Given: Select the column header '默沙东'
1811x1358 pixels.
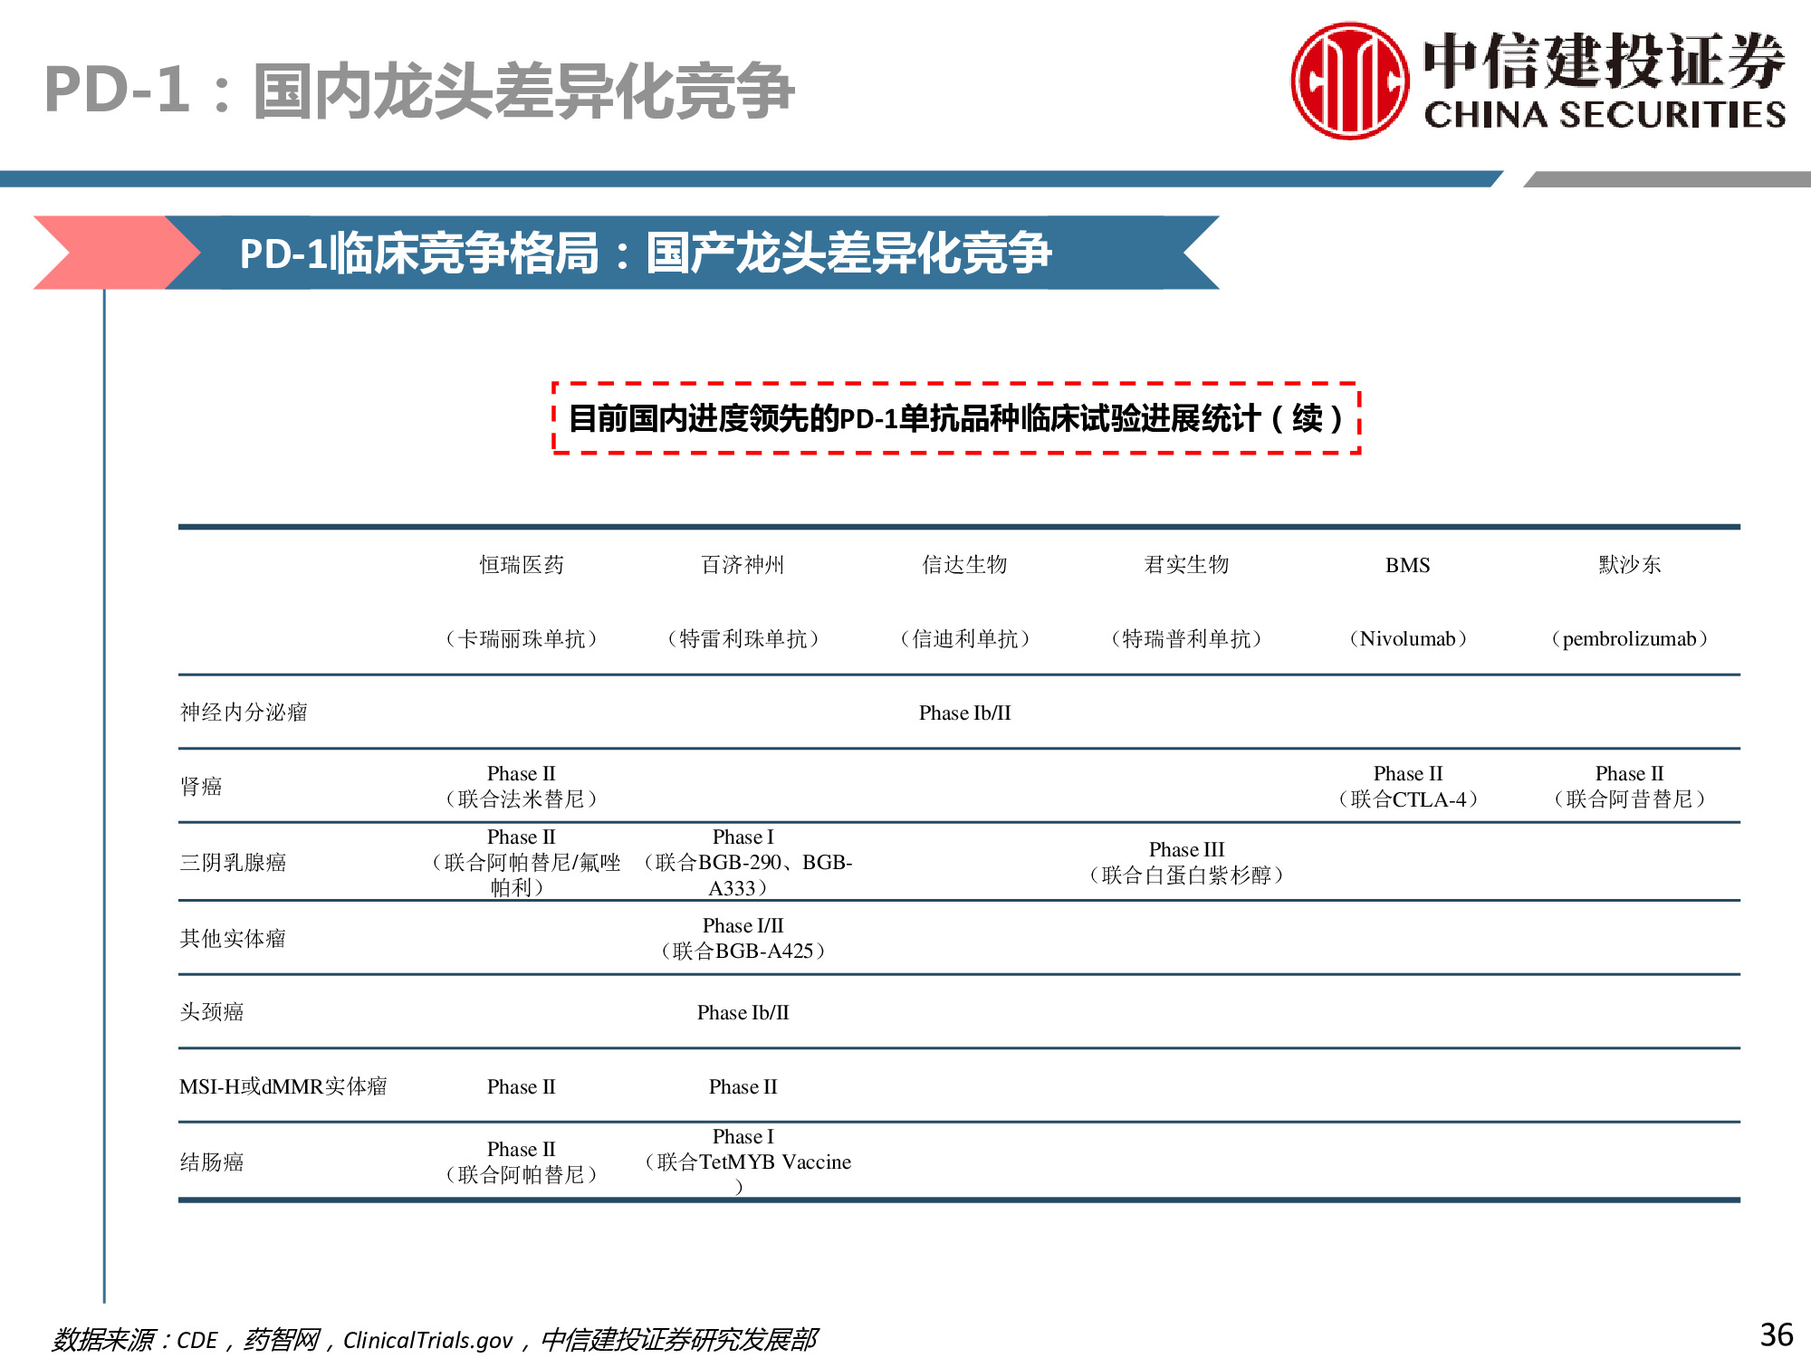Looking at the screenshot, I should (1630, 565).
